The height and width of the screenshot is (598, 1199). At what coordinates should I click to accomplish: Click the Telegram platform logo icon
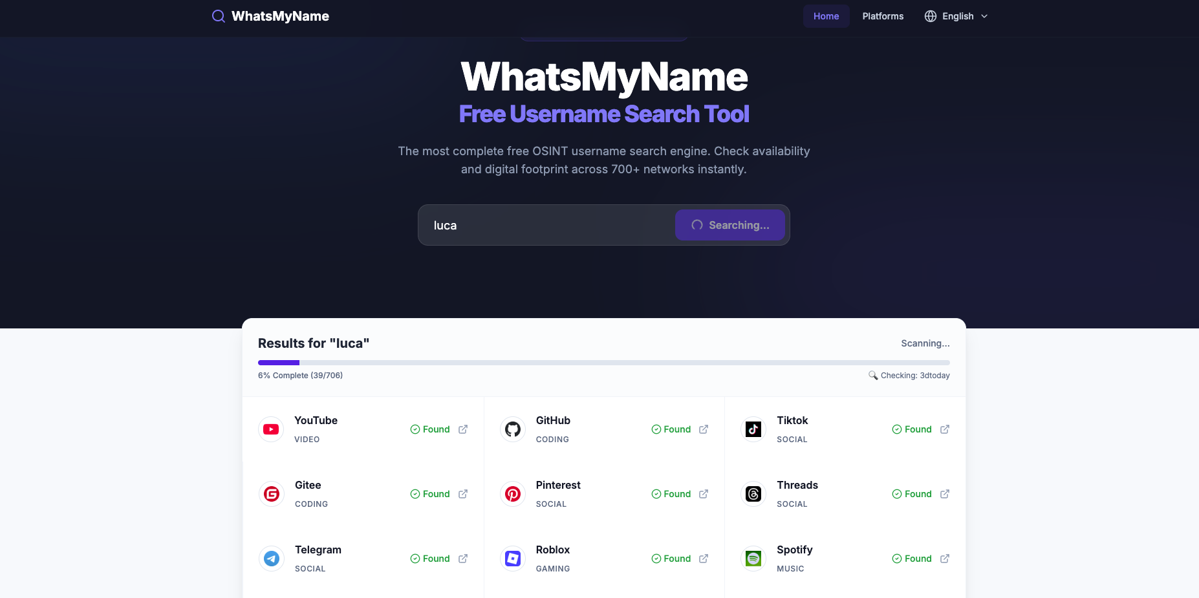coord(272,559)
